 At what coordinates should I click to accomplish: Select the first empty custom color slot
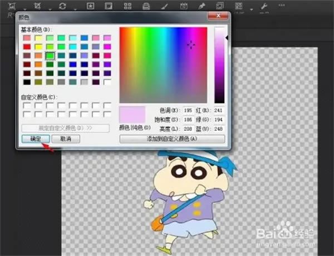pos(27,105)
